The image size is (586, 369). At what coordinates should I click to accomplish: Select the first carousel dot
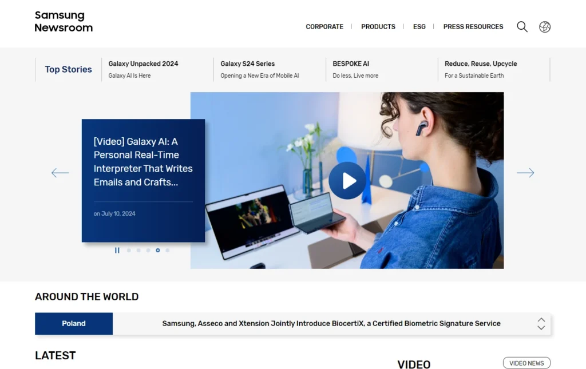129,250
